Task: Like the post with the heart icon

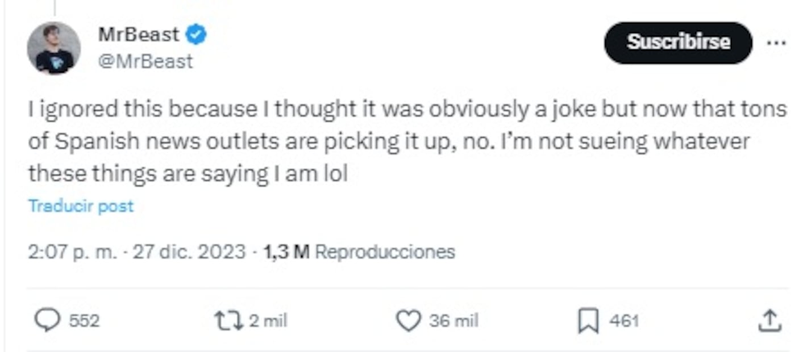Action: pyautogui.click(x=408, y=321)
